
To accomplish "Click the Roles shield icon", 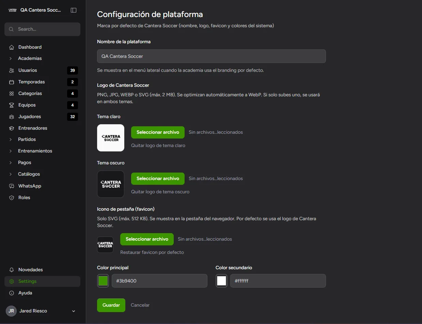I will pyautogui.click(x=12, y=198).
